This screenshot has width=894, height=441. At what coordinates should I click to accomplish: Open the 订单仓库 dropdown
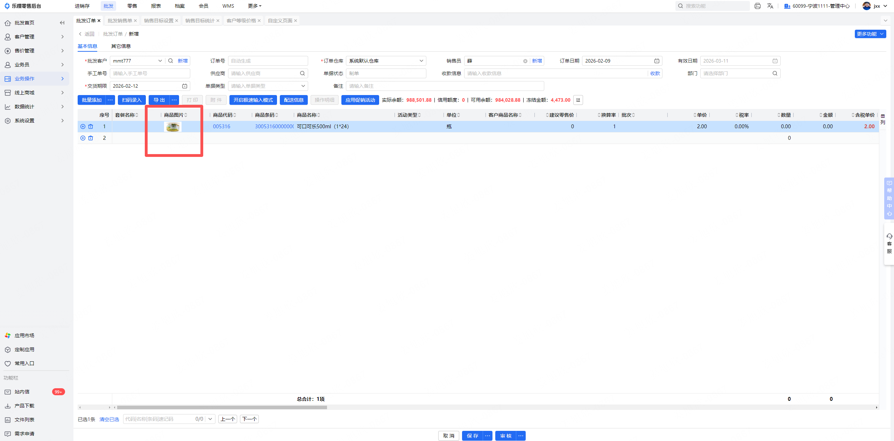click(386, 61)
